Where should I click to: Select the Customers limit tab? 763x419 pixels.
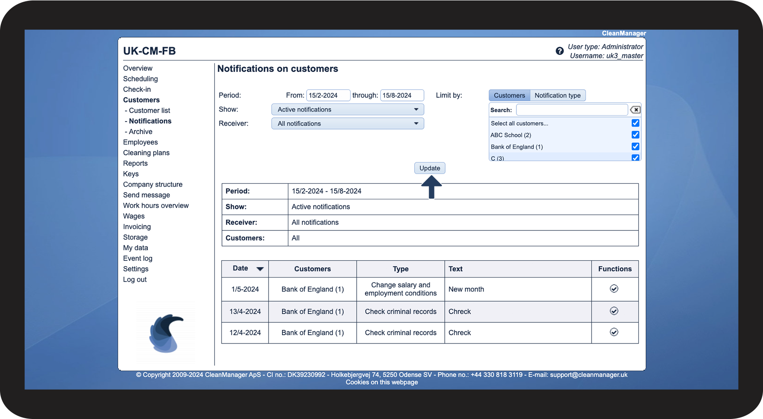click(509, 95)
